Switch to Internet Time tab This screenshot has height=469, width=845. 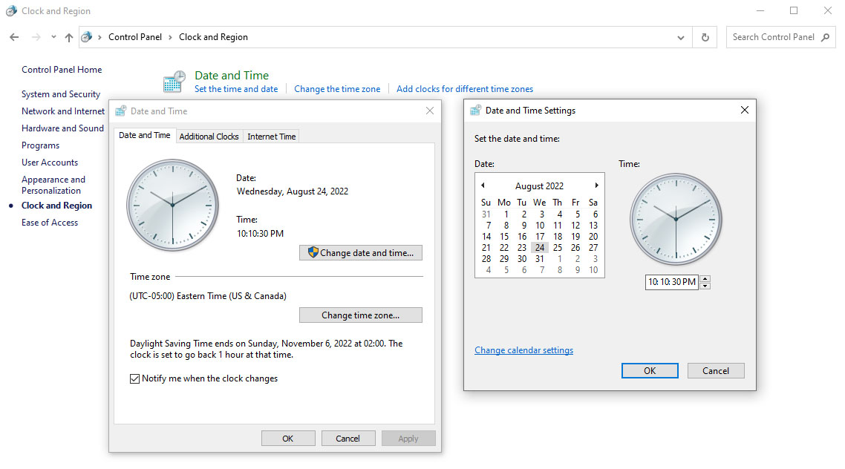272,137
